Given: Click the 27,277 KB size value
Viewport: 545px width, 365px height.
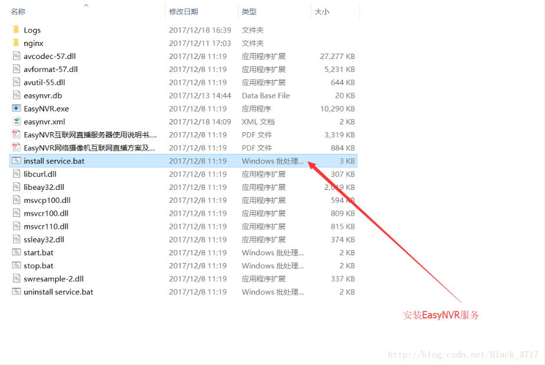Looking at the screenshot, I should pyautogui.click(x=338, y=56).
